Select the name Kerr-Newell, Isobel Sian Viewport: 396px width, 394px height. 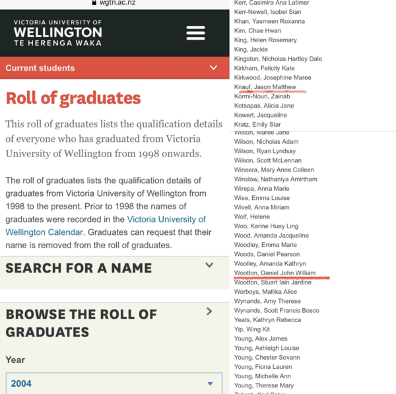pos(267,12)
